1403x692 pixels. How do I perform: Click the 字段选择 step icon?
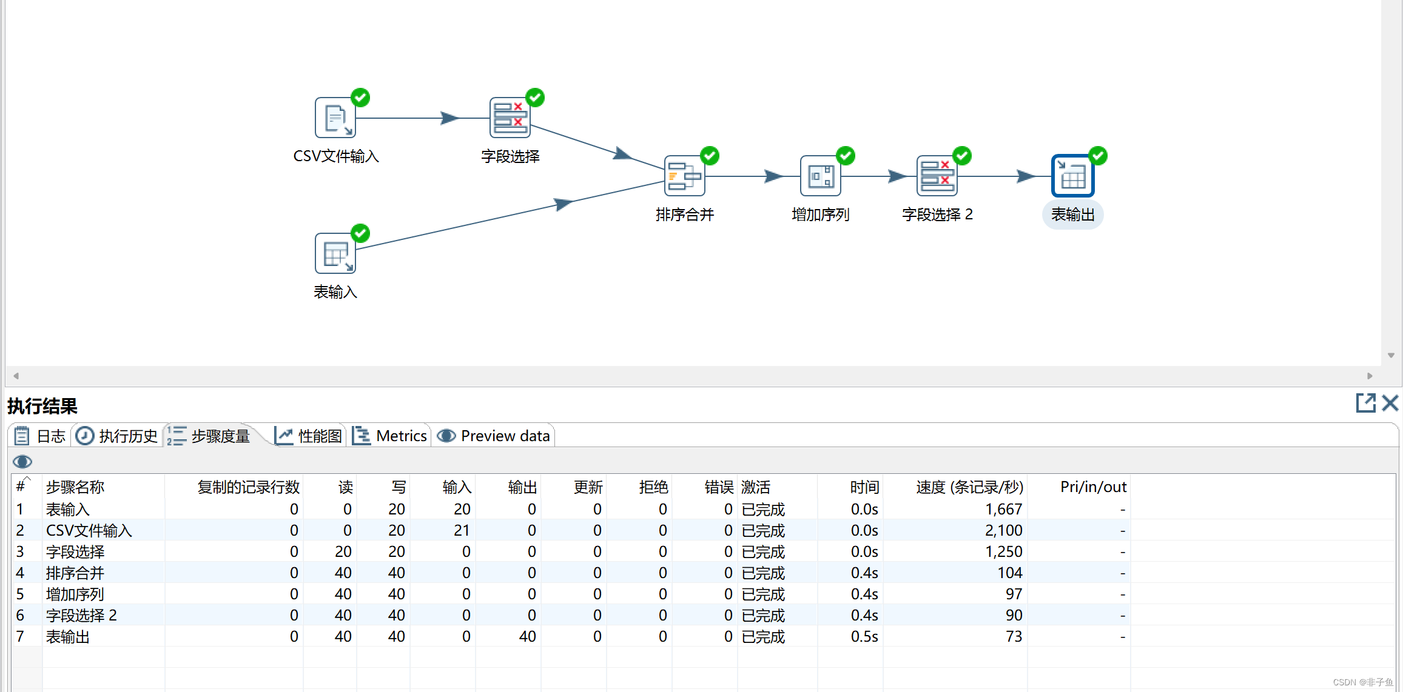point(510,118)
